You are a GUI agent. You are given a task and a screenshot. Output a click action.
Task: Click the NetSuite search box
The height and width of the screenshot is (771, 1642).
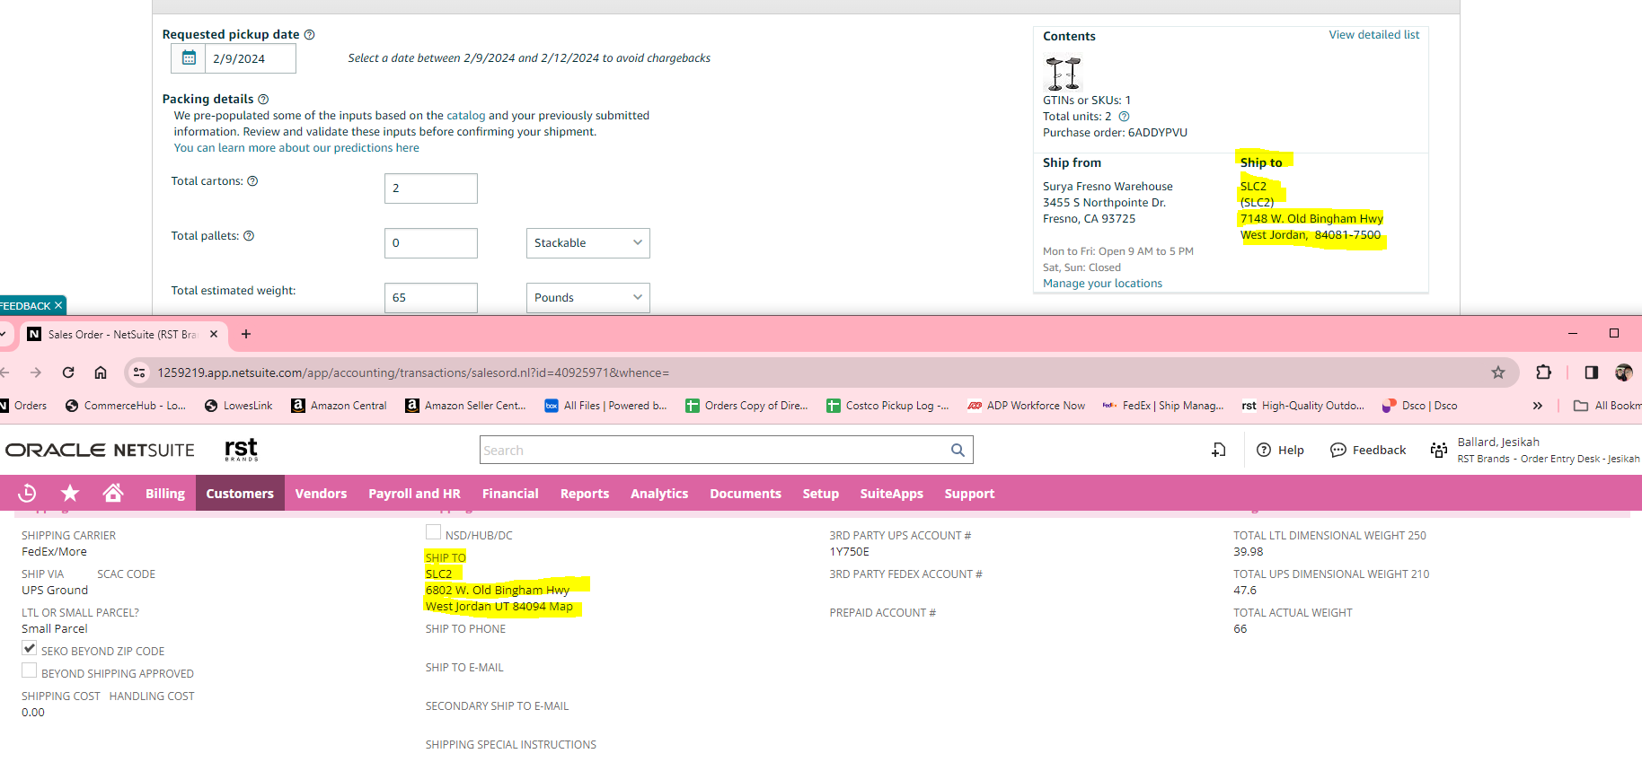[x=715, y=451]
